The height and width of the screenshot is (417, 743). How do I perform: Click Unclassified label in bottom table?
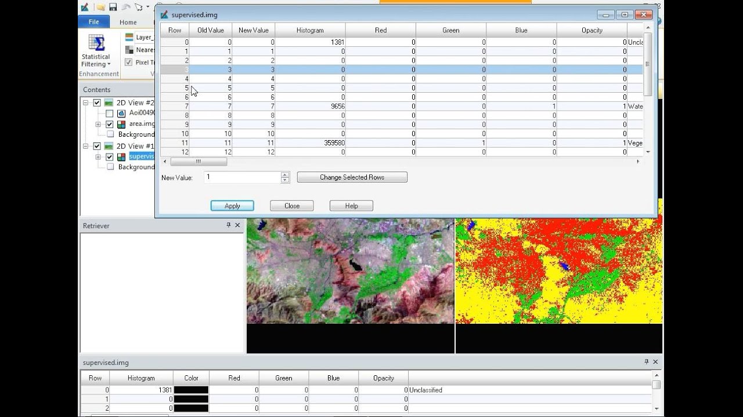tap(425, 390)
